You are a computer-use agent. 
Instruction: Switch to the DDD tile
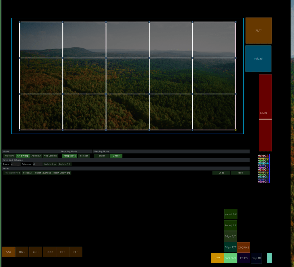tap(50, 252)
